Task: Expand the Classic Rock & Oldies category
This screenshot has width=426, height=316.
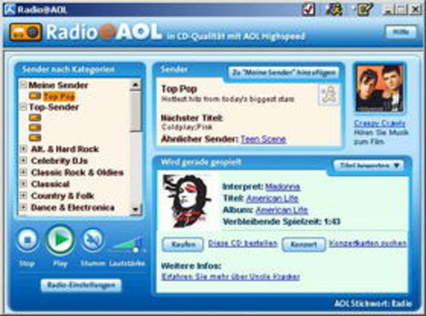Action: point(23,172)
